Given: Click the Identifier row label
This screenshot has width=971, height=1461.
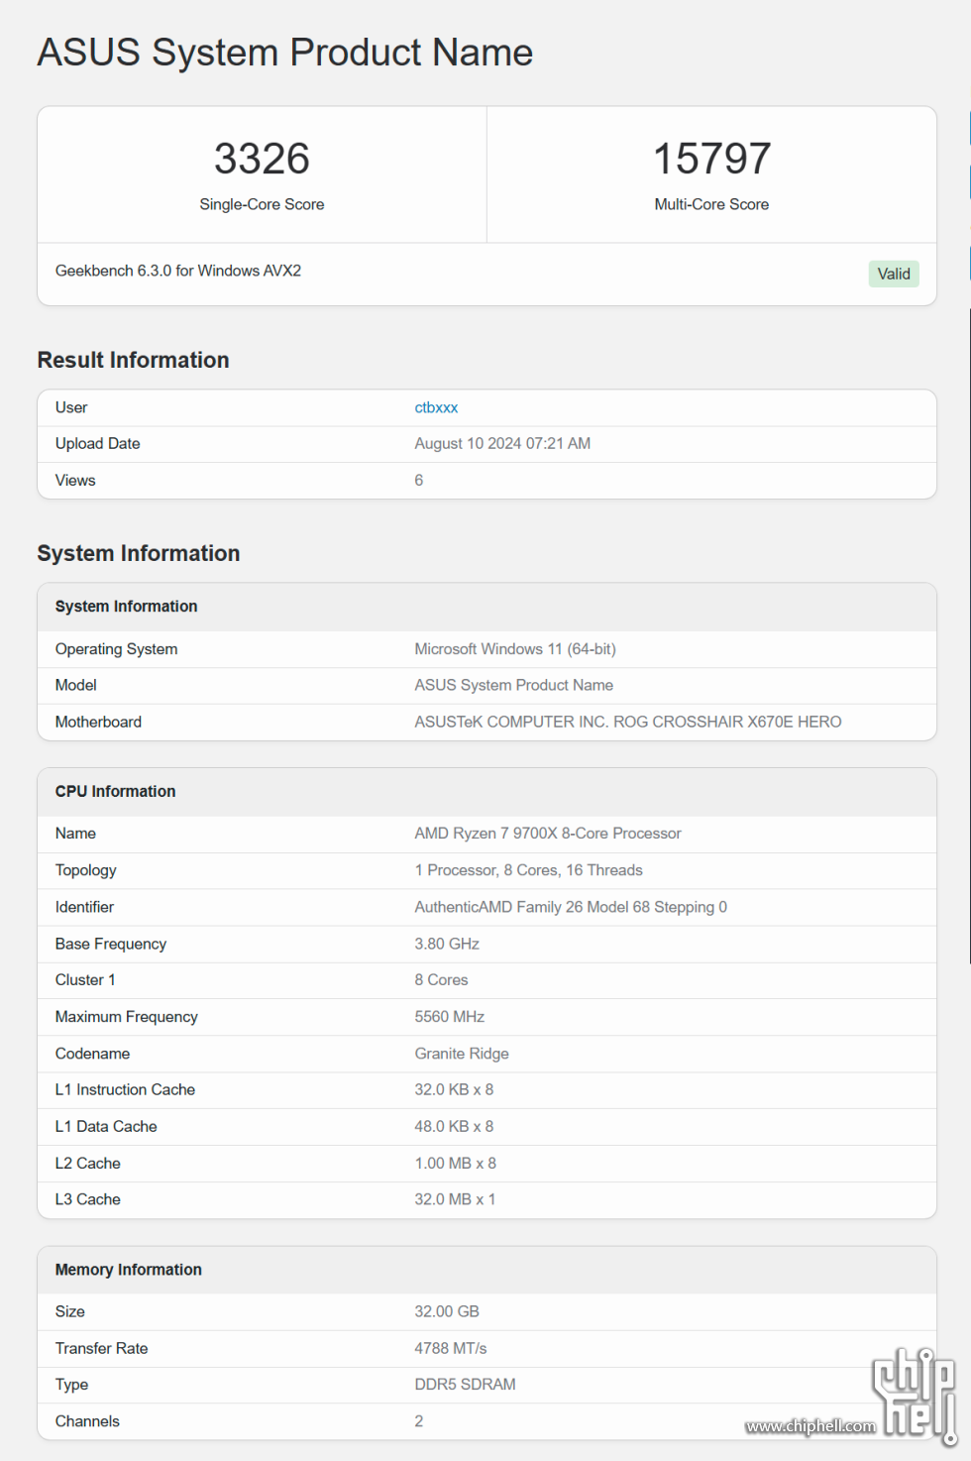Looking at the screenshot, I should (x=84, y=907).
